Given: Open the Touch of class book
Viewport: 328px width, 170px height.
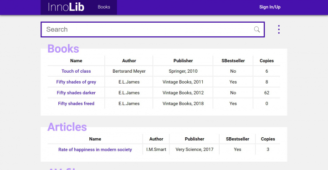Looking at the screenshot, I should click(x=76, y=71).
